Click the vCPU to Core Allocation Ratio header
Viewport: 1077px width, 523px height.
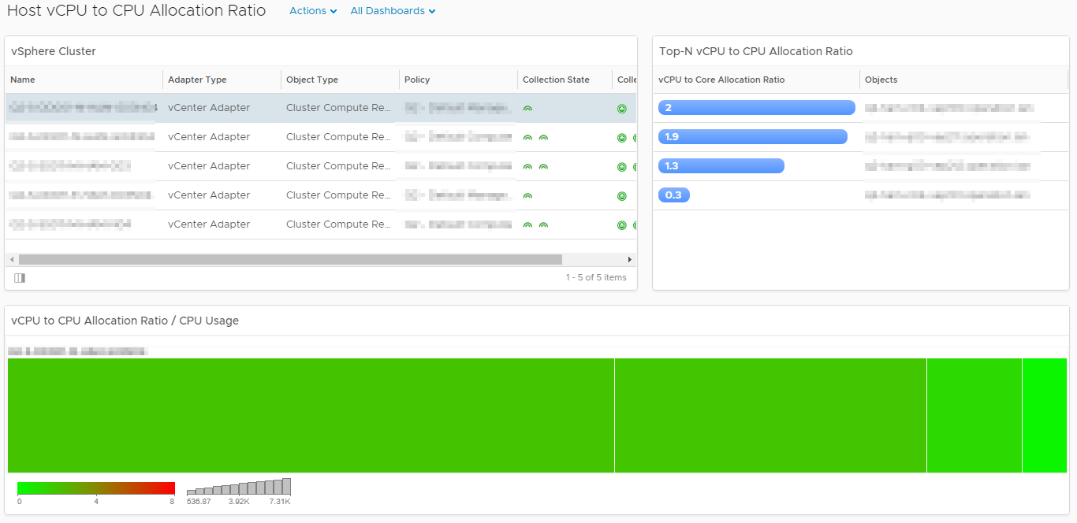coord(721,80)
